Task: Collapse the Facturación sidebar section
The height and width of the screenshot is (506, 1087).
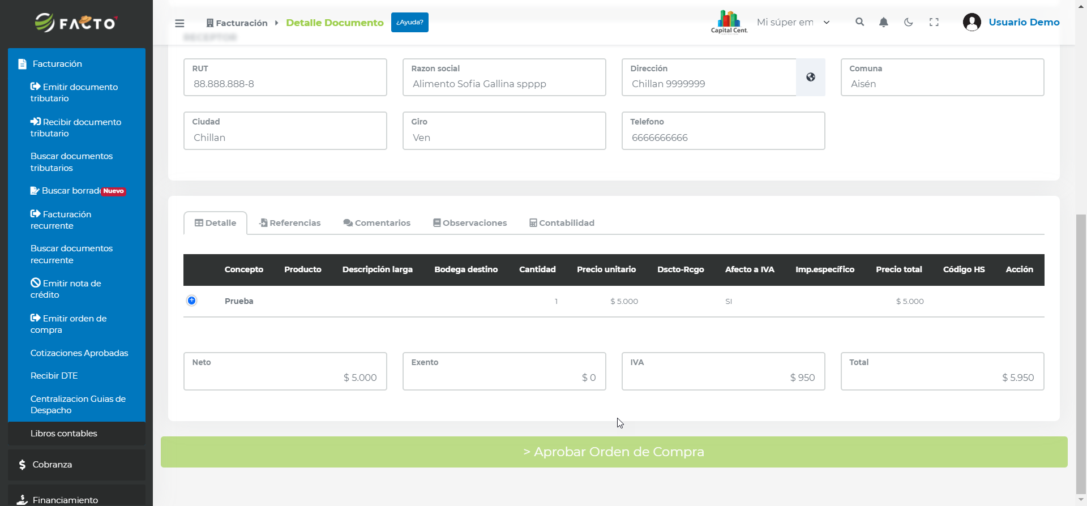Action: coord(57,64)
